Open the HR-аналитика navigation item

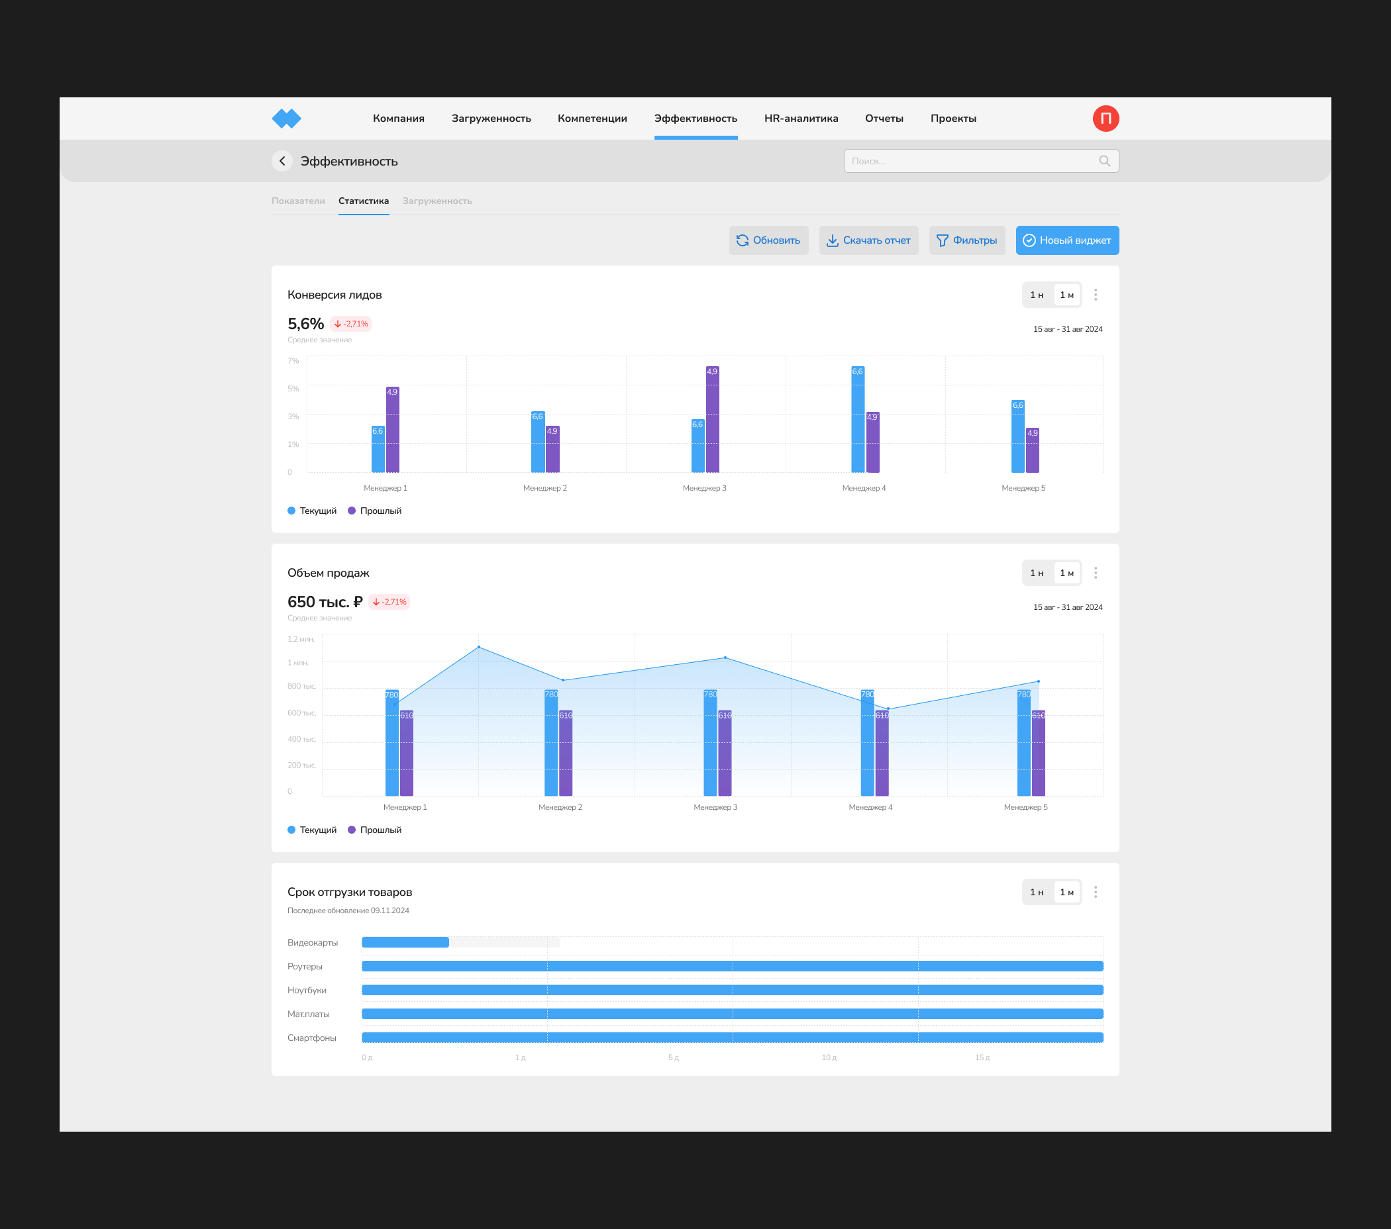tap(800, 119)
